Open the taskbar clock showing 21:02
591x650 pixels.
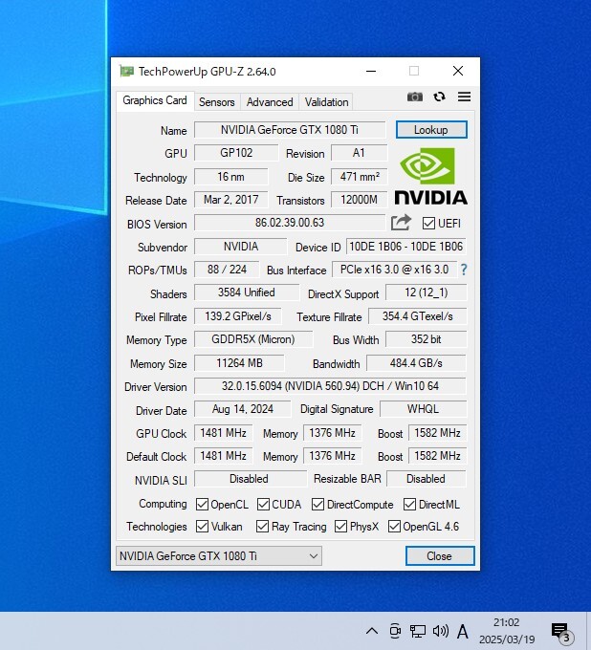coord(507,631)
